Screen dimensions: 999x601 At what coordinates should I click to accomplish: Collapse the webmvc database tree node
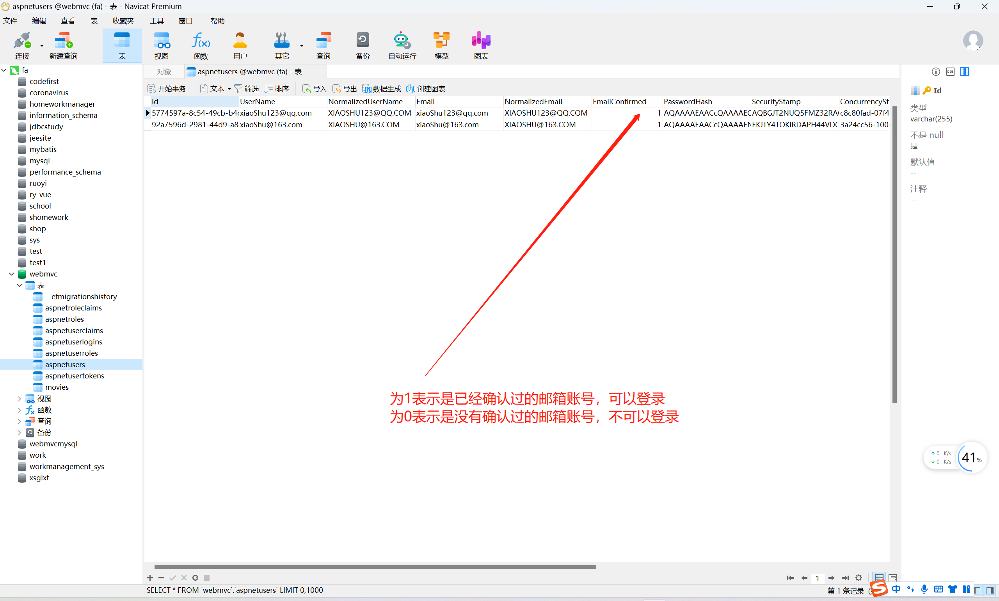(x=12, y=274)
